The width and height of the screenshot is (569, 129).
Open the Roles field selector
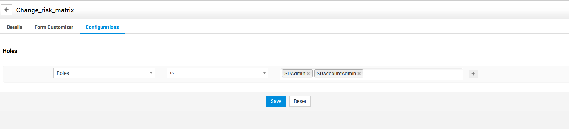(102, 73)
